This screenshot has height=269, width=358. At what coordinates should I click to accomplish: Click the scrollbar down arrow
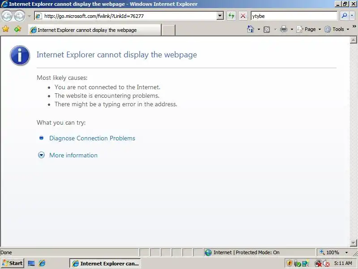coord(353,243)
